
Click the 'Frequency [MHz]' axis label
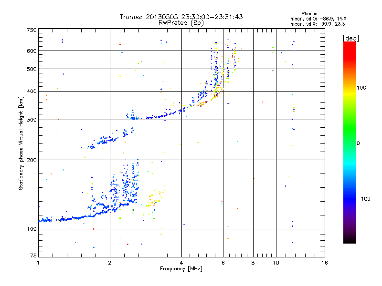[x=181, y=268]
